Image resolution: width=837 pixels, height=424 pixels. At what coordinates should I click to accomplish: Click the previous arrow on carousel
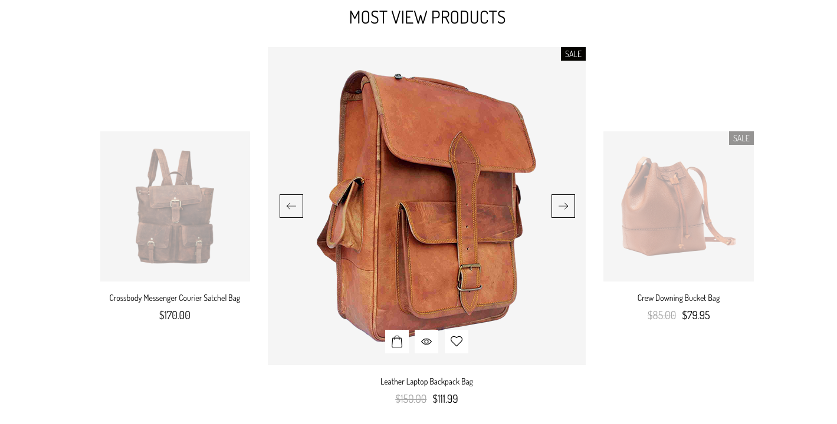[291, 206]
